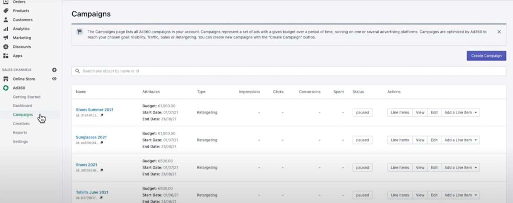Click paused status of Shoes Summer 2021
Screen dimensions: 513x203
coord(363,112)
